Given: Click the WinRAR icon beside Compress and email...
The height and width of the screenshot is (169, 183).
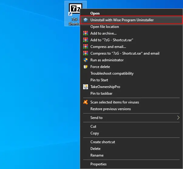Looking at the screenshot, I should point(86,46).
